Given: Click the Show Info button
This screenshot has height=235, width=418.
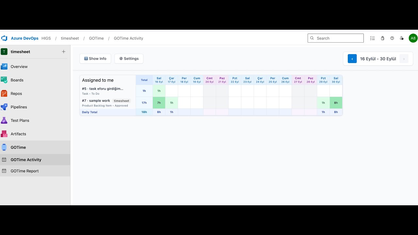Looking at the screenshot, I should pyautogui.click(x=95, y=59).
